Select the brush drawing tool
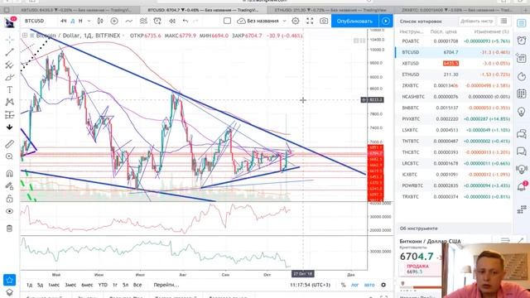 pyautogui.click(x=9, y=77)
